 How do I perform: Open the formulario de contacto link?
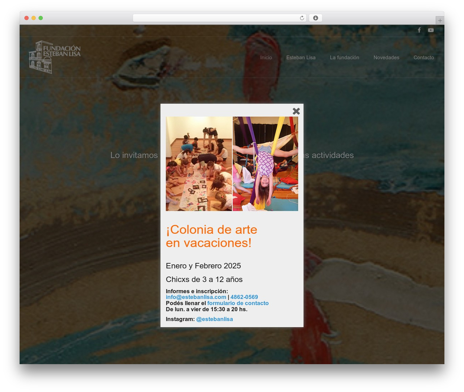click(238, 303)
